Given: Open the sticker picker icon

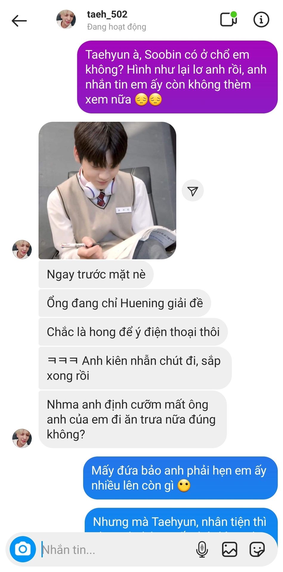Looking at the screenshot, I should [x=257, y=549].
